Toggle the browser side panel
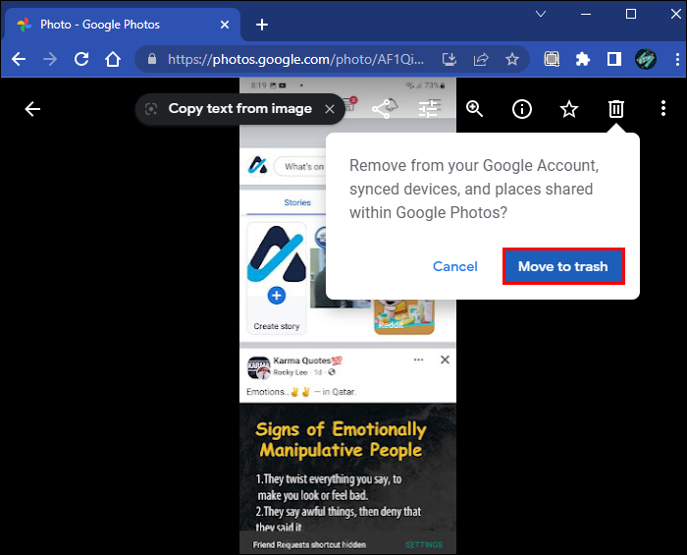 point(613,59)
